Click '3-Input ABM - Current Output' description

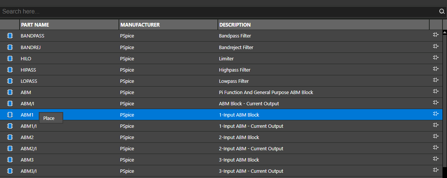pos(251,171)
